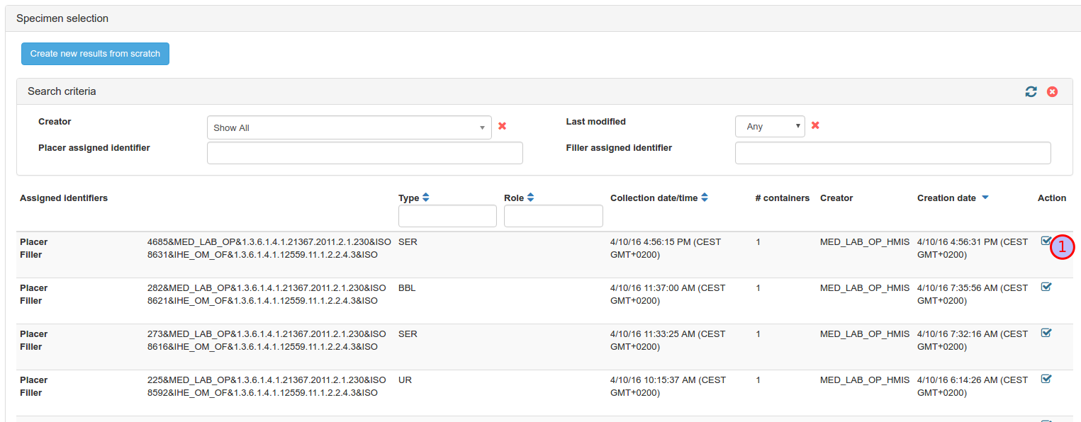Sort by Role column arrows
The height and width of the screenshot is (422, 1081).
pyautogui.click(x=530, y=198)
